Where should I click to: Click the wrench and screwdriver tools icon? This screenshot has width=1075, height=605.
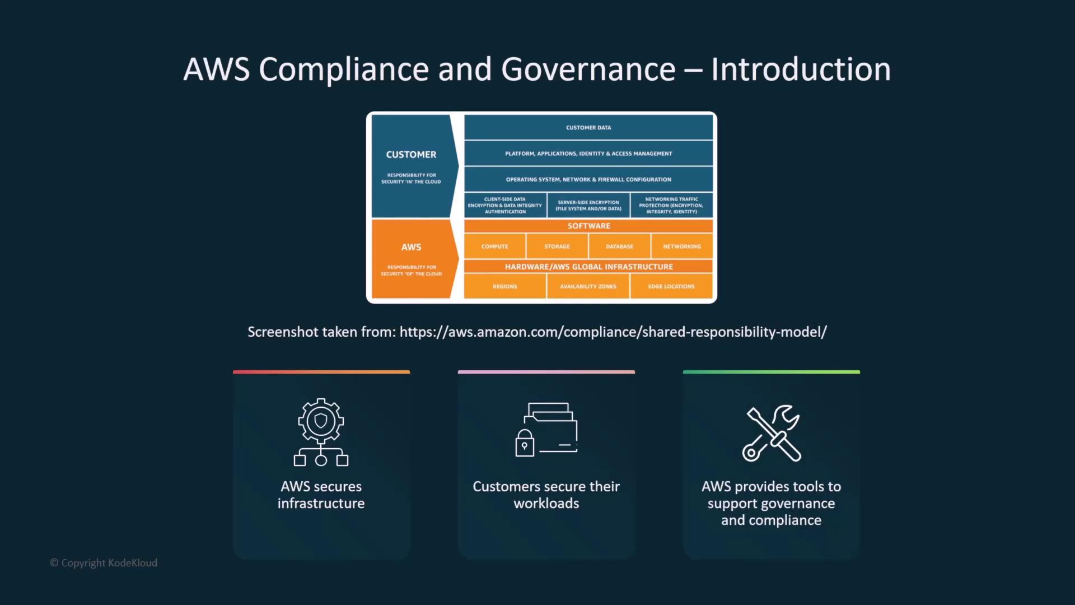coord(772,433)
